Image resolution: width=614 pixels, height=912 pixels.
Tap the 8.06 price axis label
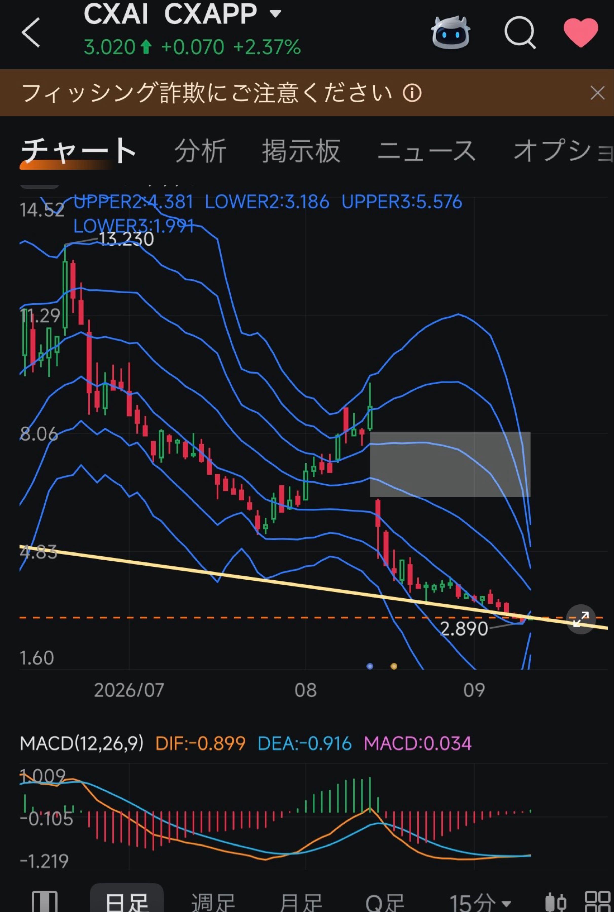click(39, 434)
